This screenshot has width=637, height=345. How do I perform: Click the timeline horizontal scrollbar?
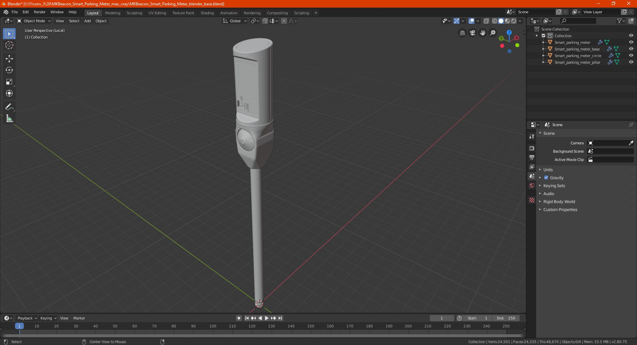[x=262, y=336]
